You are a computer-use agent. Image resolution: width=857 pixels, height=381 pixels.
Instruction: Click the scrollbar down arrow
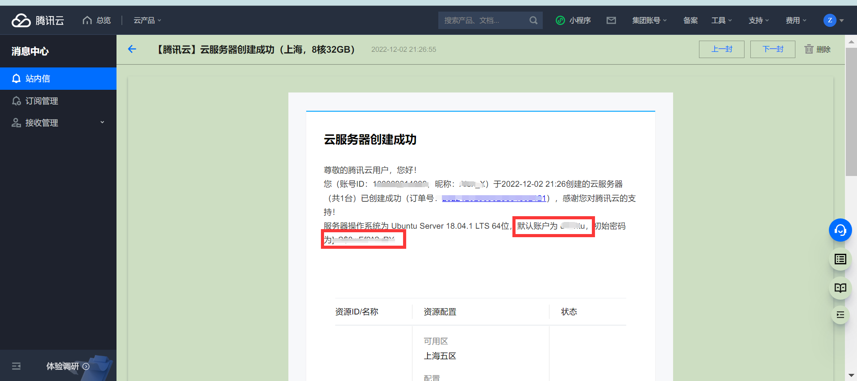[851, 376]
